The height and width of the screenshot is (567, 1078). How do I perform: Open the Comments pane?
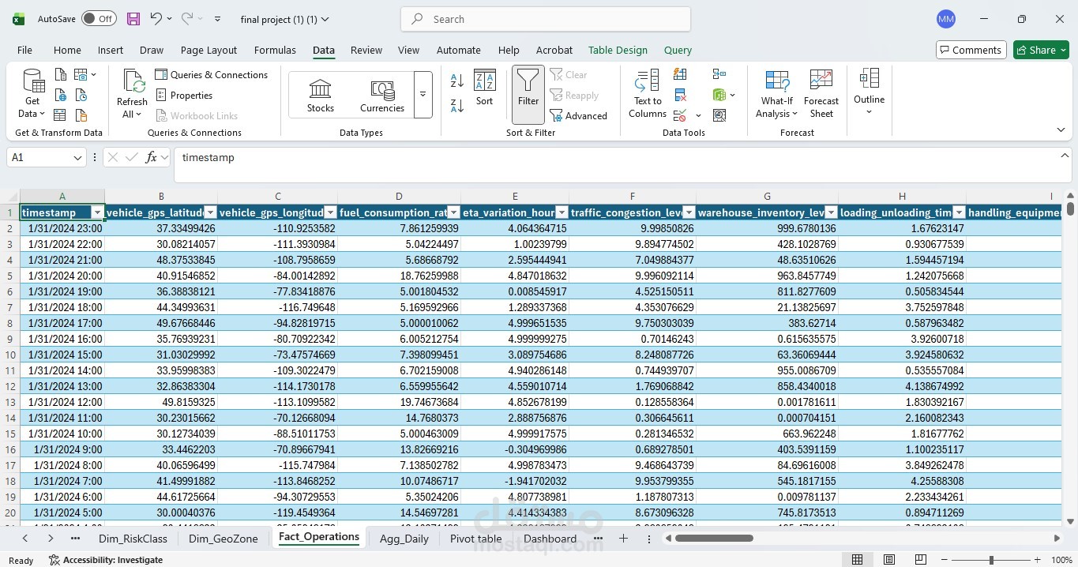(x=971, y=50)
